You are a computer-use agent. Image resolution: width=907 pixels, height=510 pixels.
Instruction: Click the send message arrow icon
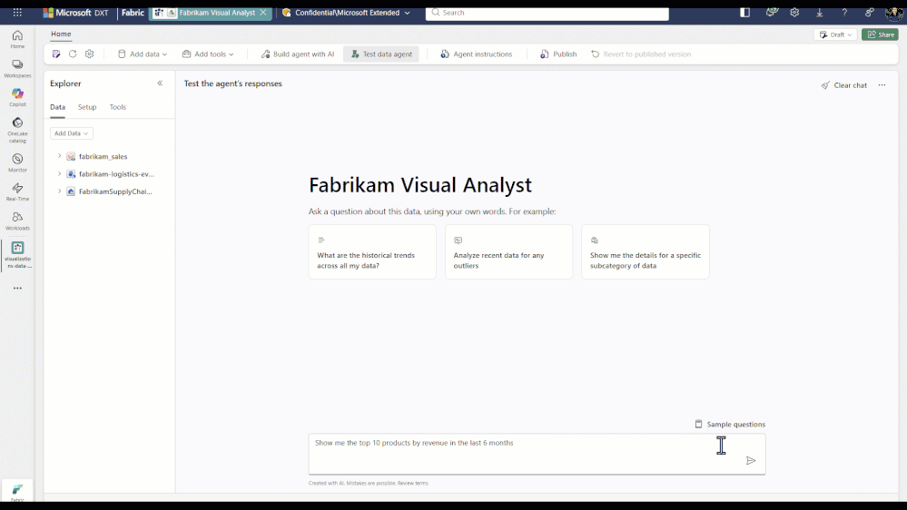pyautogui.click(x=751, y=460)
